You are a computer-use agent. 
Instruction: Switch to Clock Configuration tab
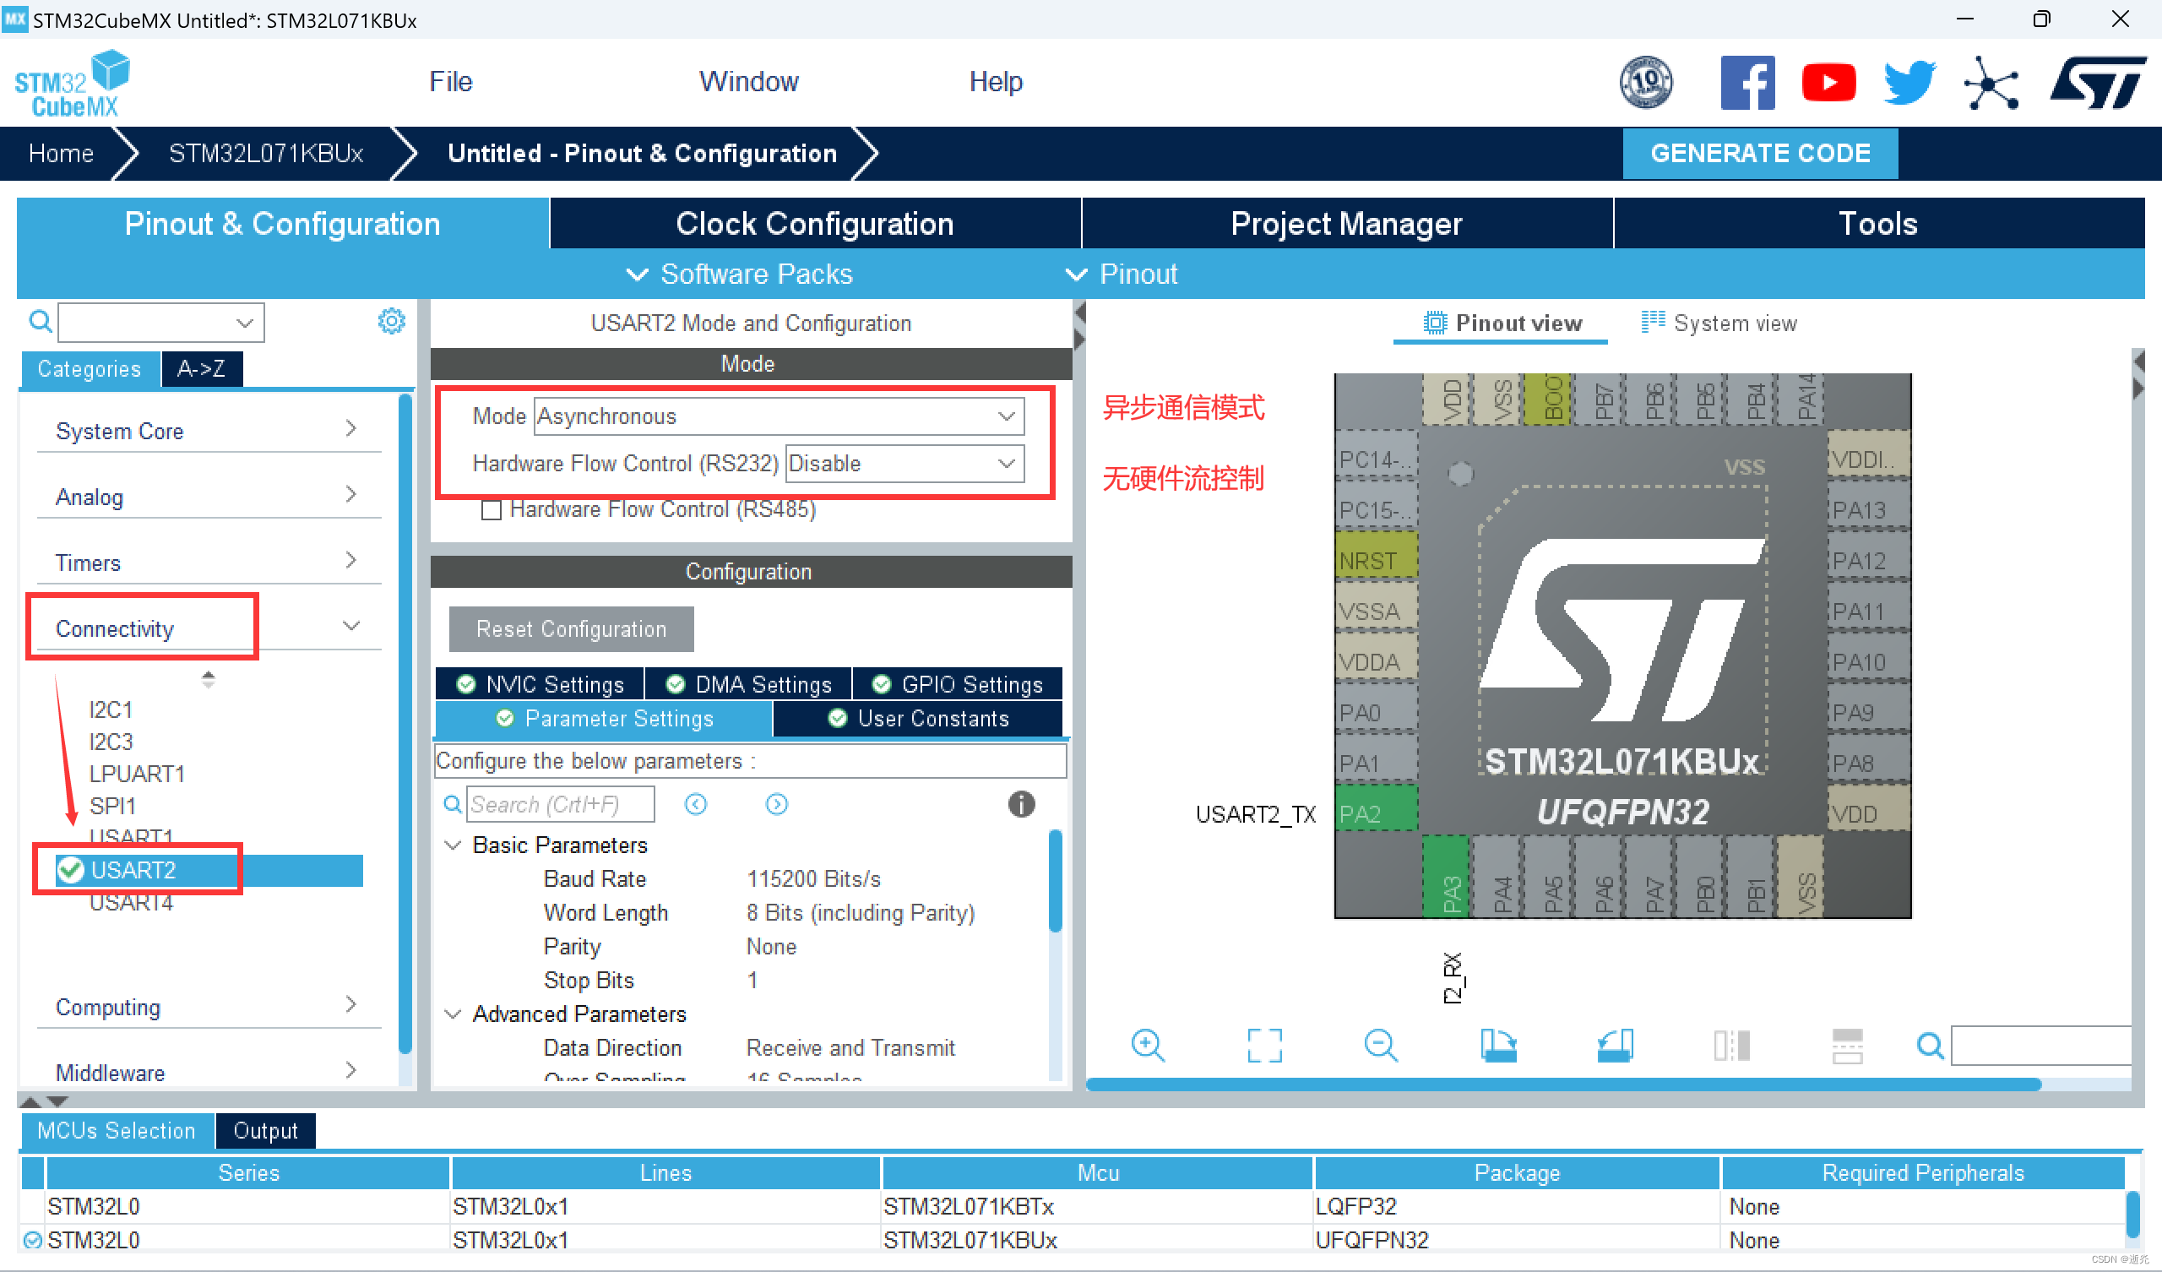[x=814, y=223]
